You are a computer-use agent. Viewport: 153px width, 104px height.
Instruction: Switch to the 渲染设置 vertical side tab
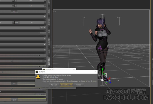(49, 62)
